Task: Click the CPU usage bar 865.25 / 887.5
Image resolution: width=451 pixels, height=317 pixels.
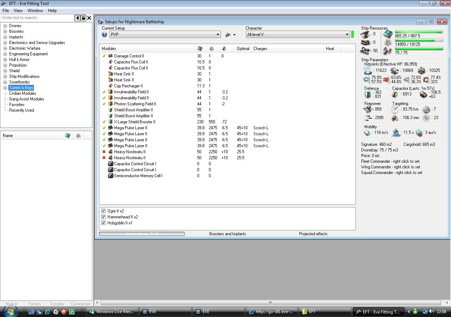Action: pos(419,32)
